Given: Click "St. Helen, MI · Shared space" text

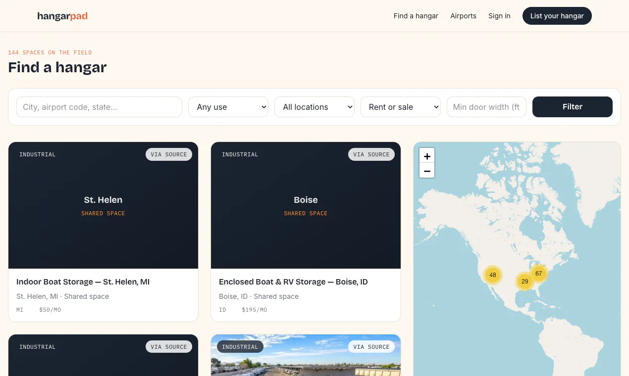Looking at the screenshot, I should tap(62, 296).
